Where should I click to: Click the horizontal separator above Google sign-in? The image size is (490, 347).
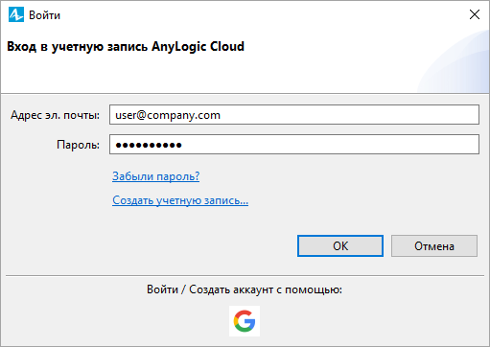coord(245,275)
